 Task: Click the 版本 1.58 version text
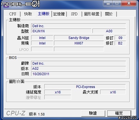click(x=37, y=114)
